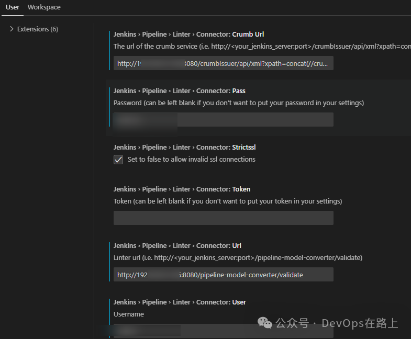Select the Connector: Token setting title
411x339 pixels.
click(182, 189)
